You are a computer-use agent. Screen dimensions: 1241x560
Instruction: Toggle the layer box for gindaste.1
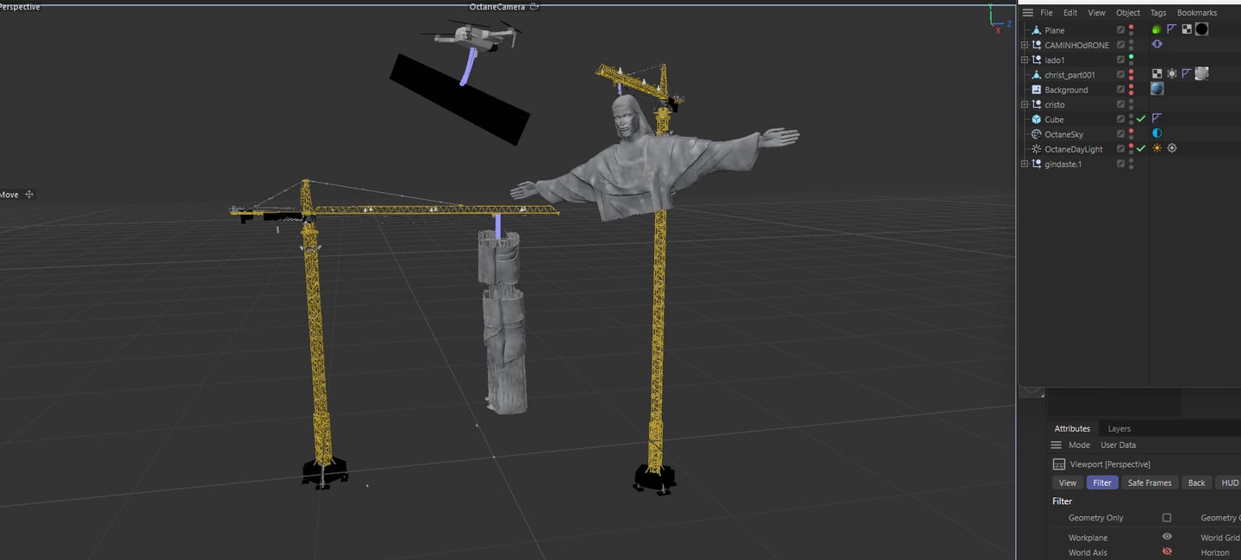[1120, 164]
